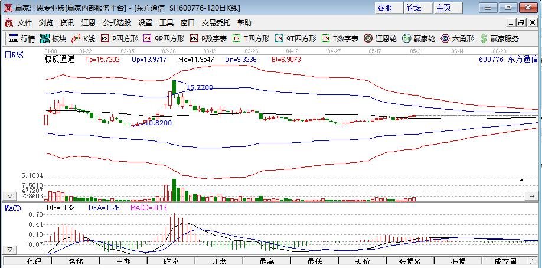
Task: Click the 最低 column header
Action: [315, 262]
